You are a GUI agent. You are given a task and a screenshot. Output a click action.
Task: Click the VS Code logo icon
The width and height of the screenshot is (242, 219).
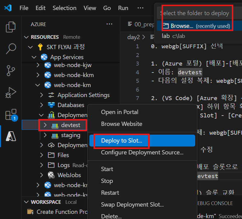click(x=8, y=8)
